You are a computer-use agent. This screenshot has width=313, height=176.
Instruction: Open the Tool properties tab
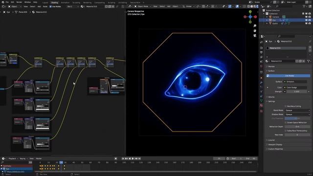click(261, 42)
